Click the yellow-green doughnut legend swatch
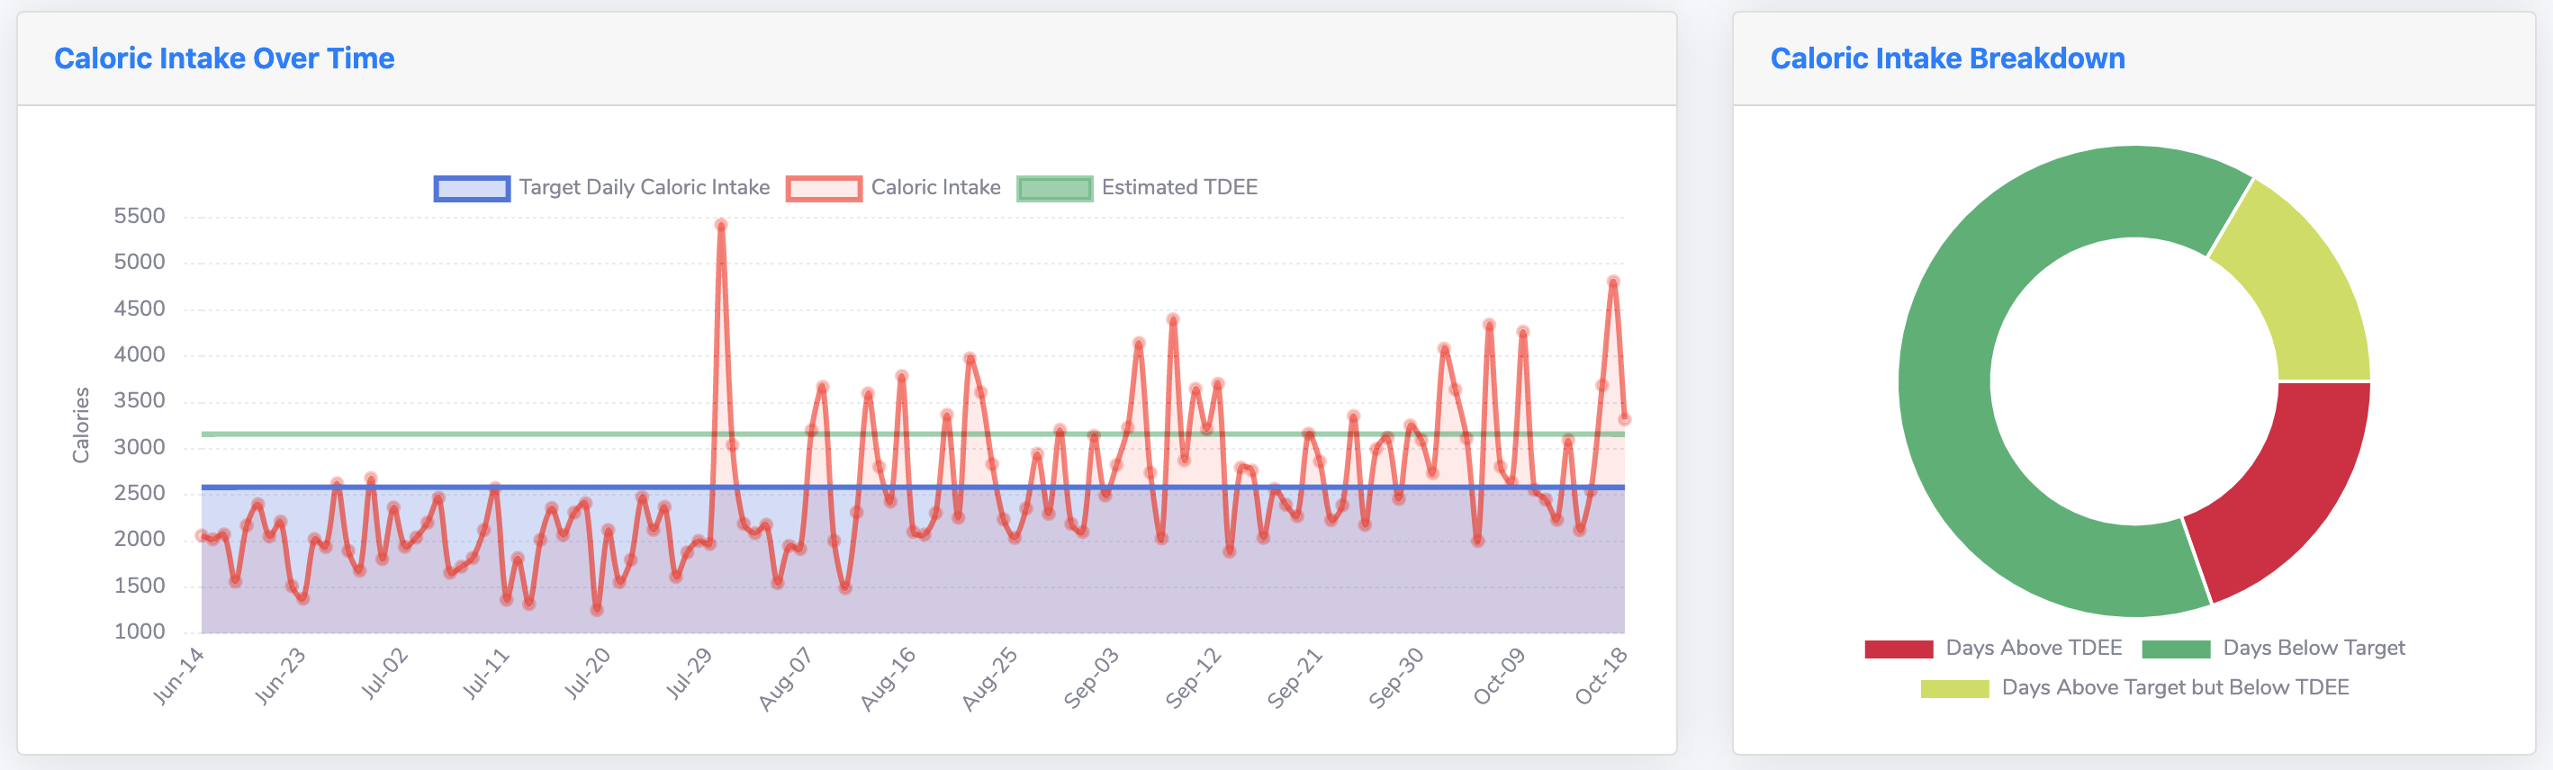2553x770 pixels. coord(1954,689)
